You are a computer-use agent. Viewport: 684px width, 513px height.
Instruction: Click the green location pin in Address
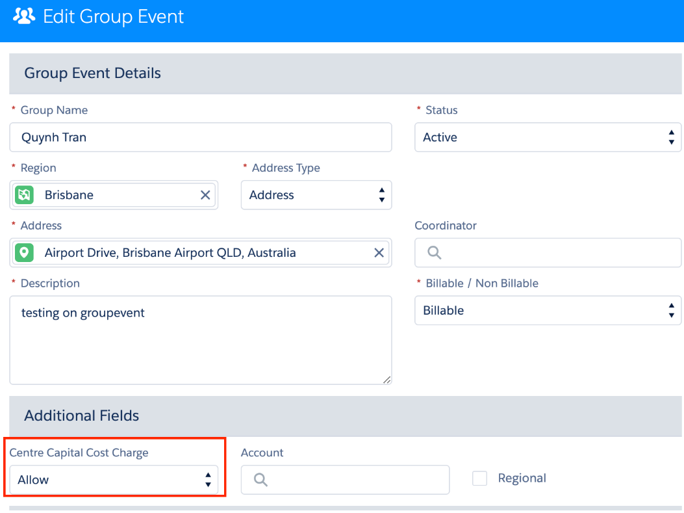click(25, 253)
